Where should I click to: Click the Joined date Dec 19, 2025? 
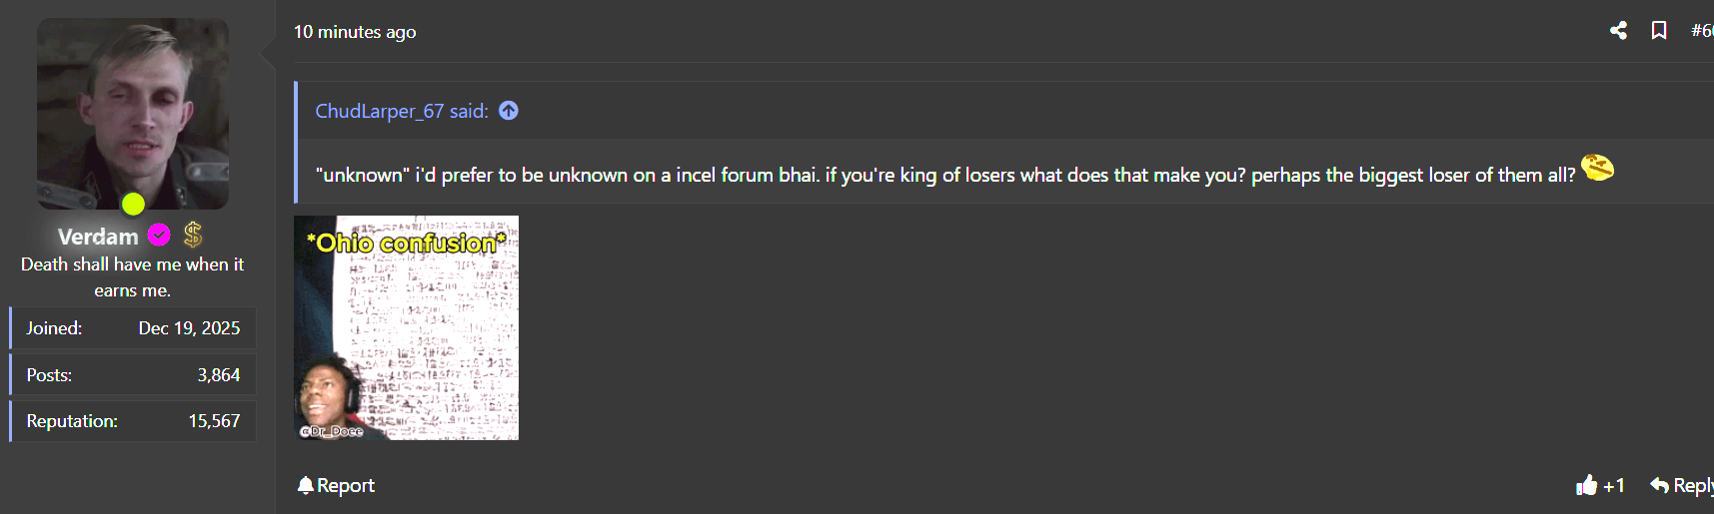pos(189,328)
